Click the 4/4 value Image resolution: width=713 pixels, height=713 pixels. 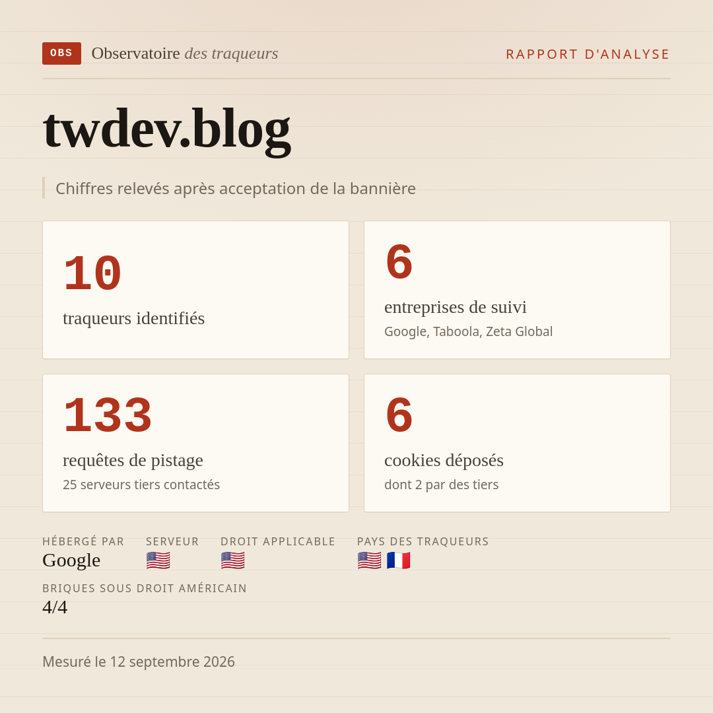pyautogui.click(x=55, y=607)
